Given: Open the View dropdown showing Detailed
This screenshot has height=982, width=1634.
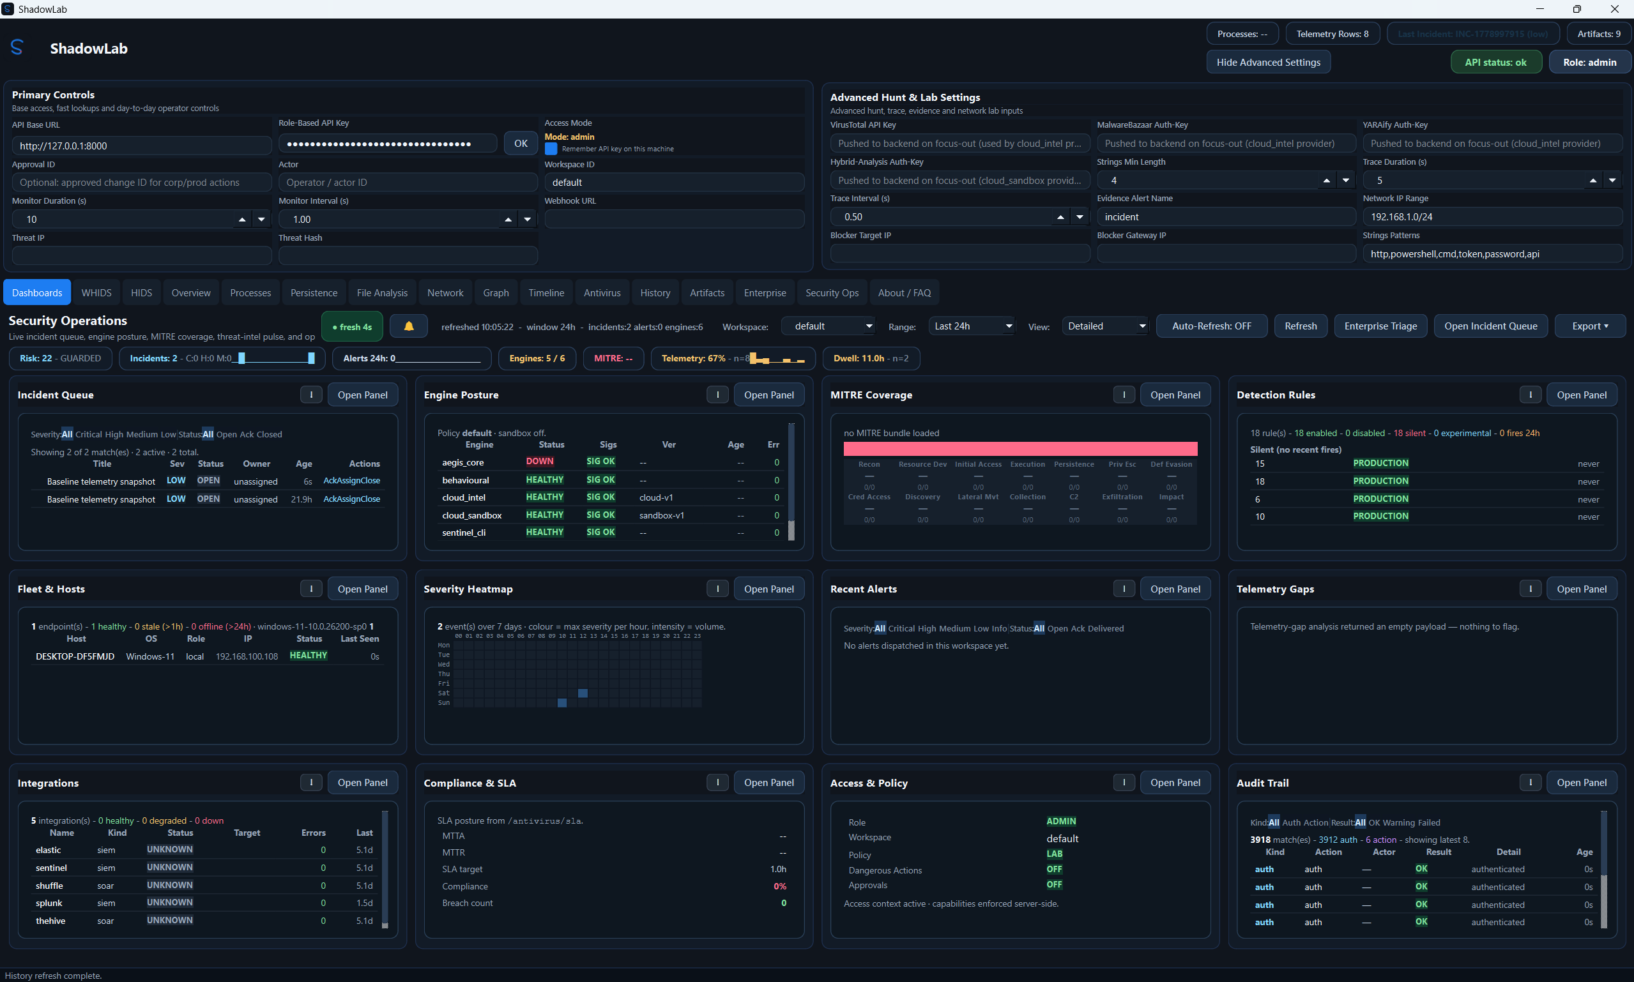Looking at the screenshot, I should click(1104, 326).
